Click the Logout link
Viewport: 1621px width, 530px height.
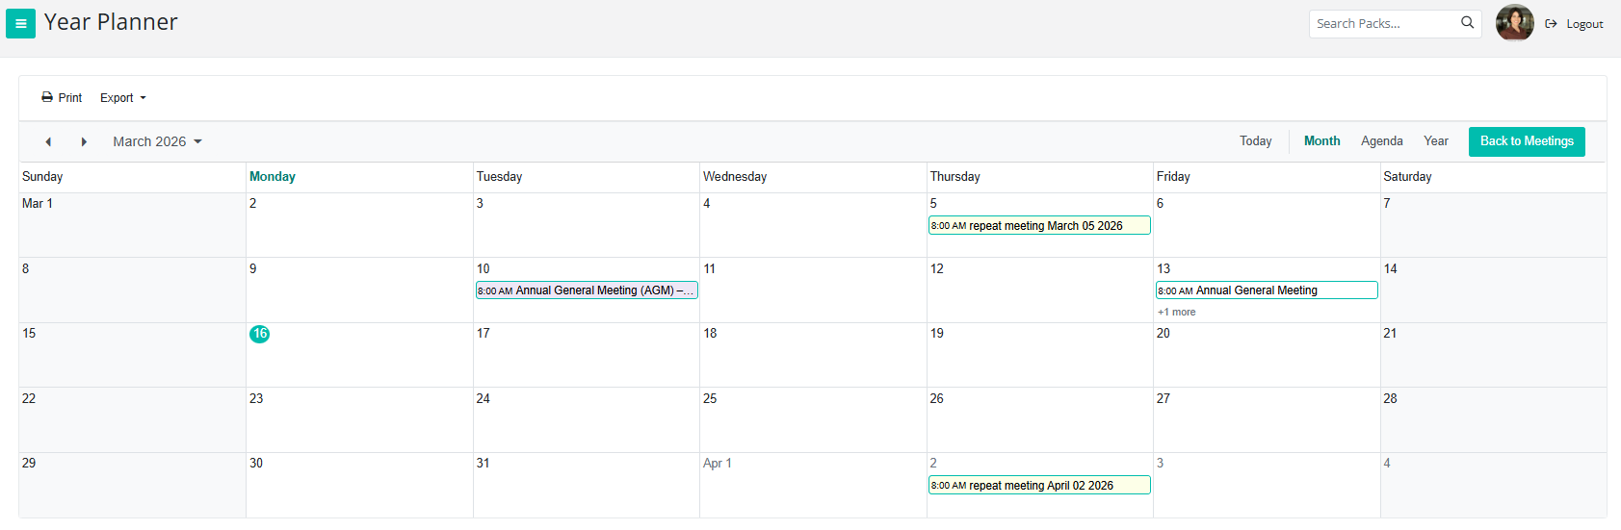(x=1575, y=24)
